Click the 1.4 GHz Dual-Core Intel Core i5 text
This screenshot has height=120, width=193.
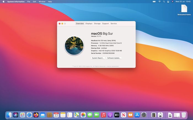[x=110, y=43]
